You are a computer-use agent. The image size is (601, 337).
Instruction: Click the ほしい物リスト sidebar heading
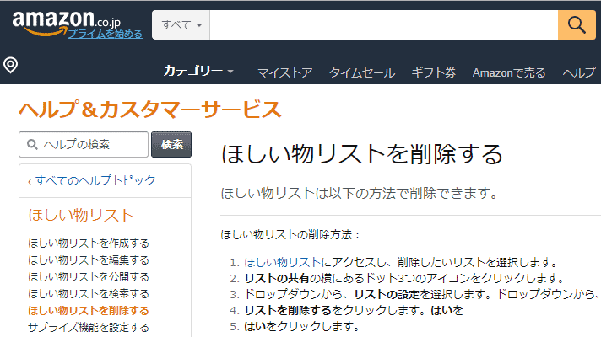81,215
